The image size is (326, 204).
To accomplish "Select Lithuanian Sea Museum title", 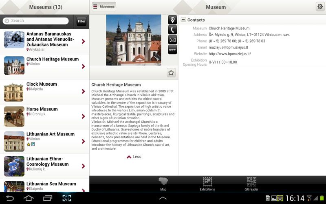I will (x=51, y=184).
